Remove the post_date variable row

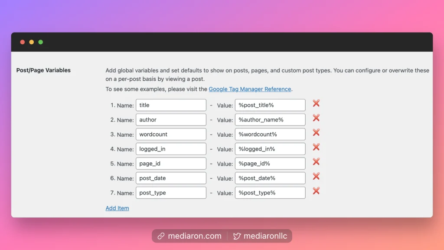[x=316, y=176]
